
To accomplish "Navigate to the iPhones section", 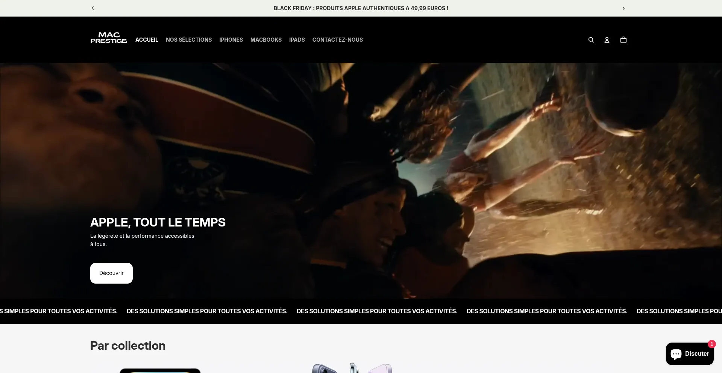I will tap(231, 40).
